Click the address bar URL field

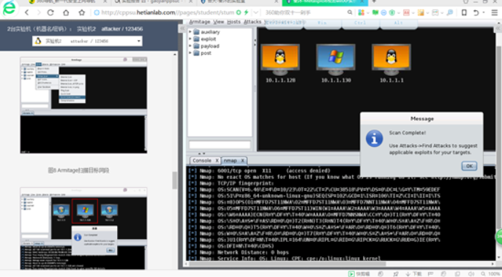(x=168, y=12)
